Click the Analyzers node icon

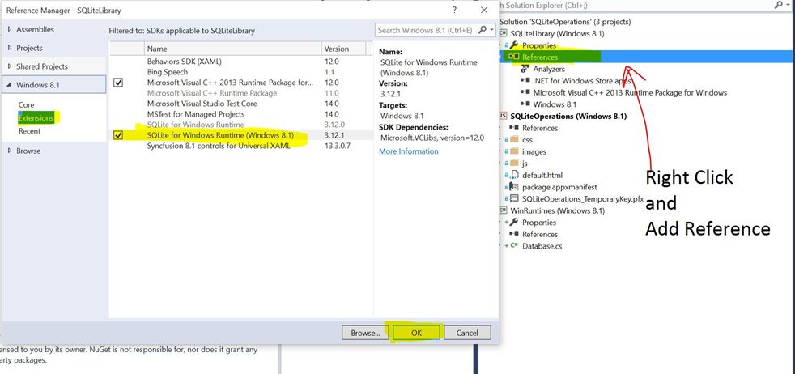click(525, 69)
